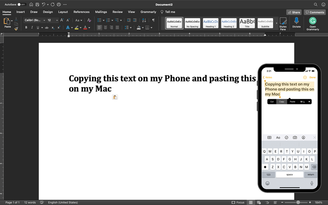Tap Copy in the phone popup menu
This screenshot has width=328, height=205.
281,102
